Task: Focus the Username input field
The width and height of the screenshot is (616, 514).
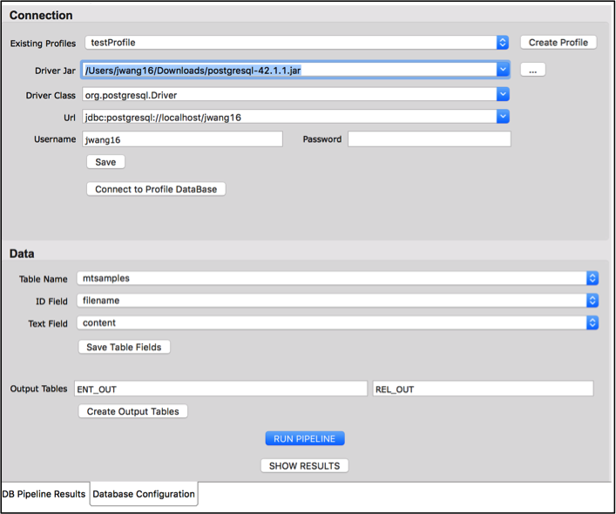Action: 181,139
